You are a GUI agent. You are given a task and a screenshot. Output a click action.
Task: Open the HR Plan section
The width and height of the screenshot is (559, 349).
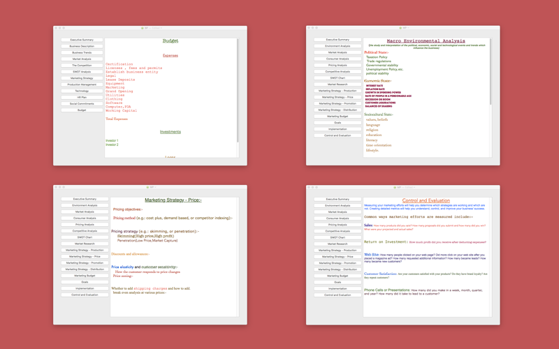pyautogui.click(x=82, y=97)
